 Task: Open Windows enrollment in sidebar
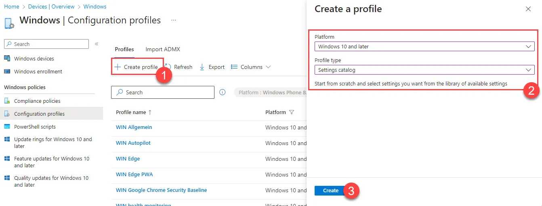[38, 71]
